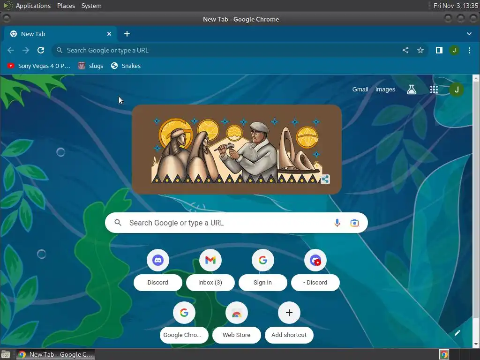Customize this page with the pencil icon
The image size is (480, 360).
[x=457, y=333]
